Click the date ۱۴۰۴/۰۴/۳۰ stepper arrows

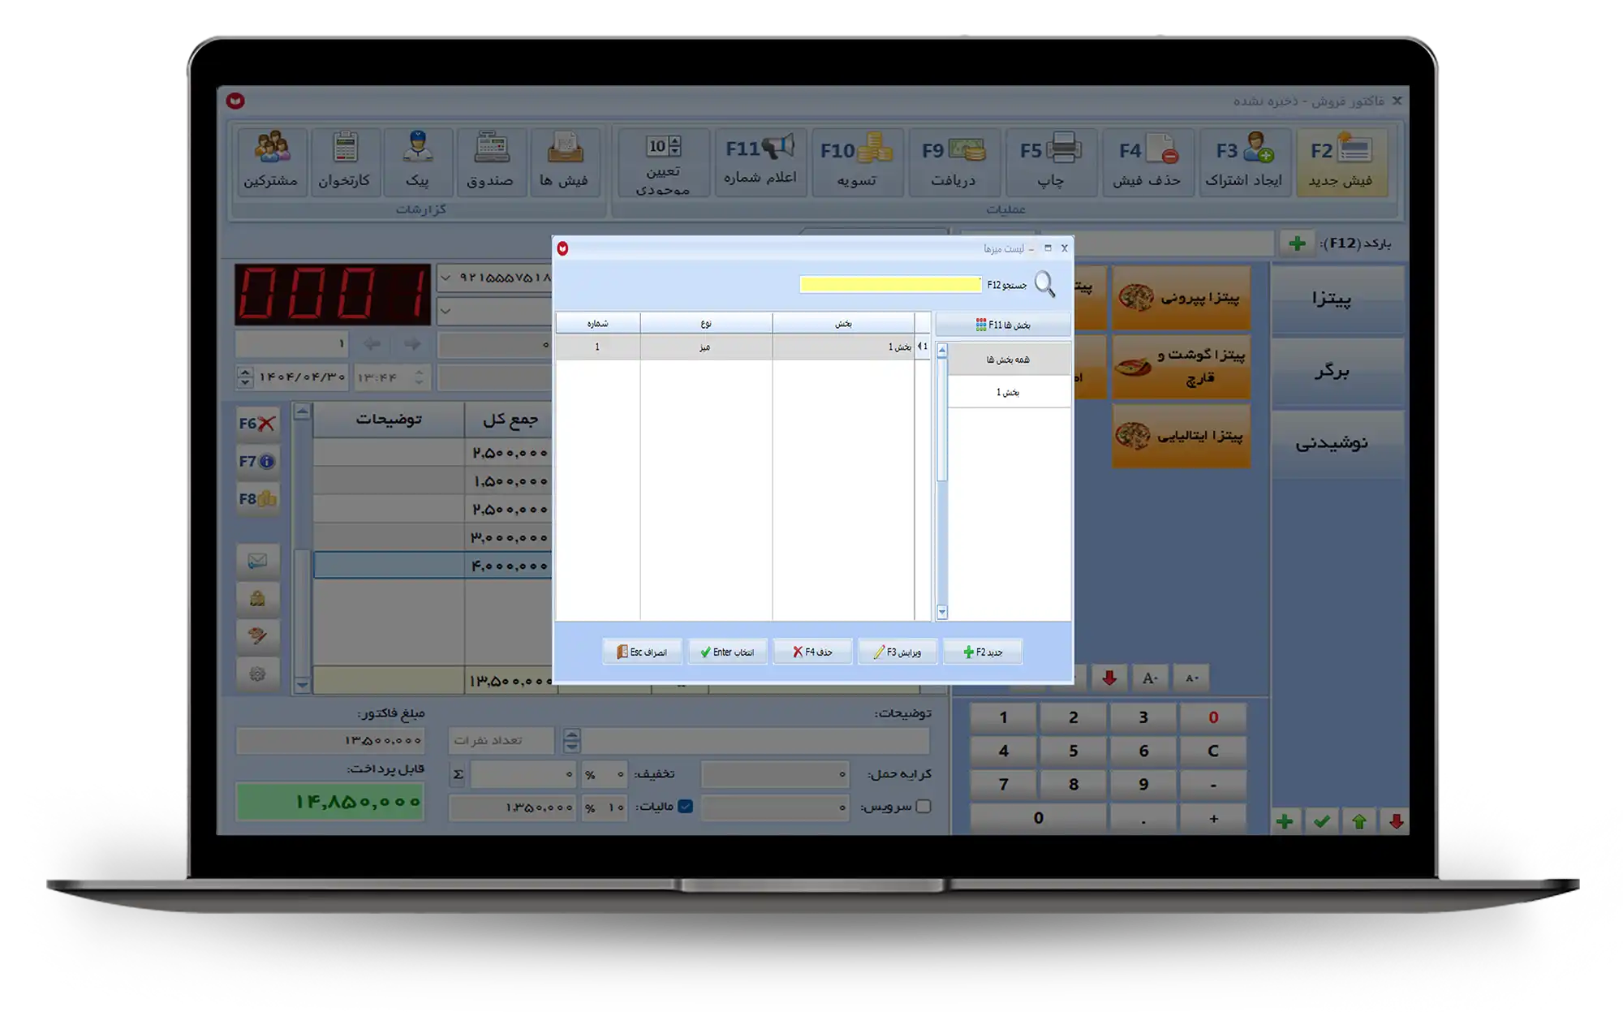pyautogui.click(x=245, y=377)
